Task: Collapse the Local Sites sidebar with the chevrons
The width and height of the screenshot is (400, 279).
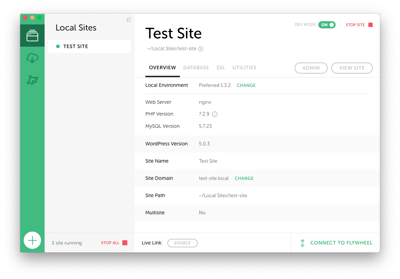Action: click(128, 20)
